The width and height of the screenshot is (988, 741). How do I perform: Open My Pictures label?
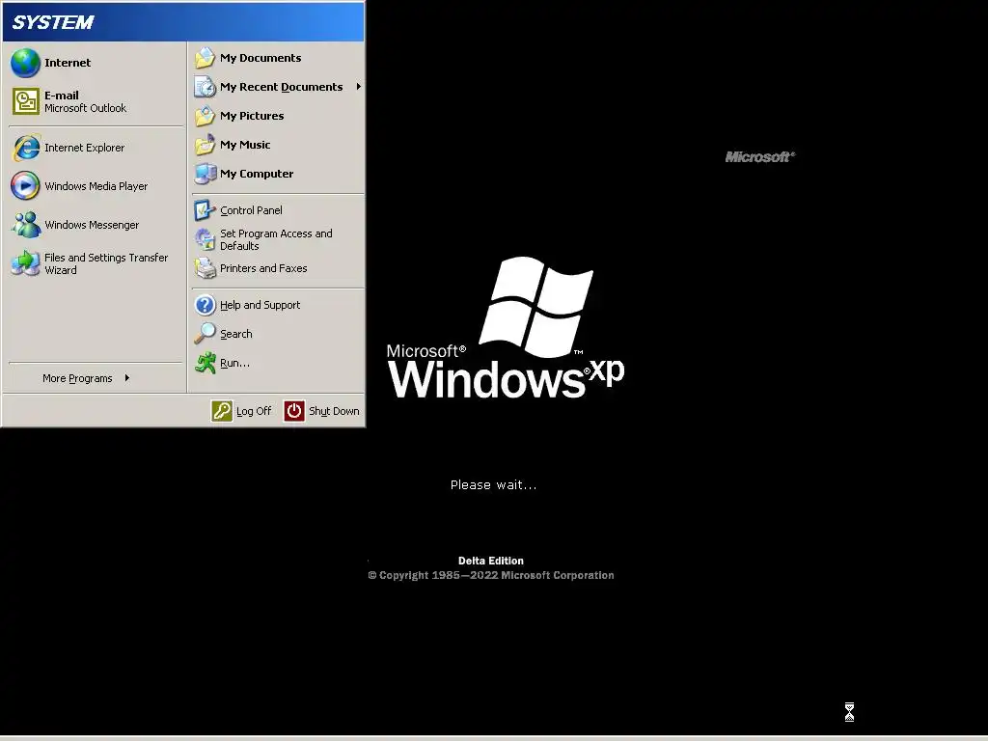[252, 116]
